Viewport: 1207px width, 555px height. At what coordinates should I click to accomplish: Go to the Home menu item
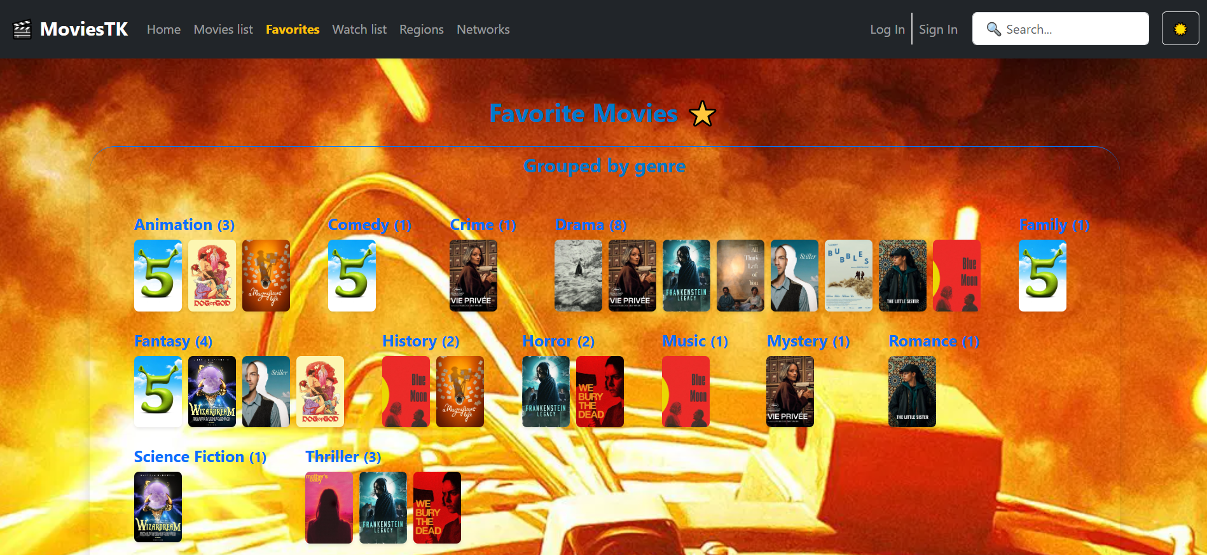(x=163, y=29)
